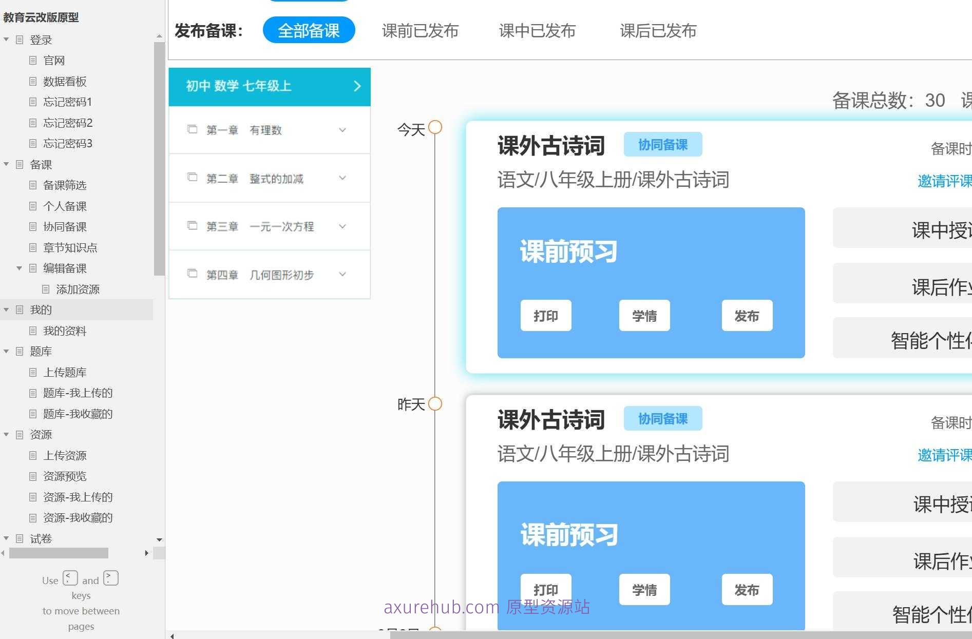Open the 资源预览 page

click(65, 476)
